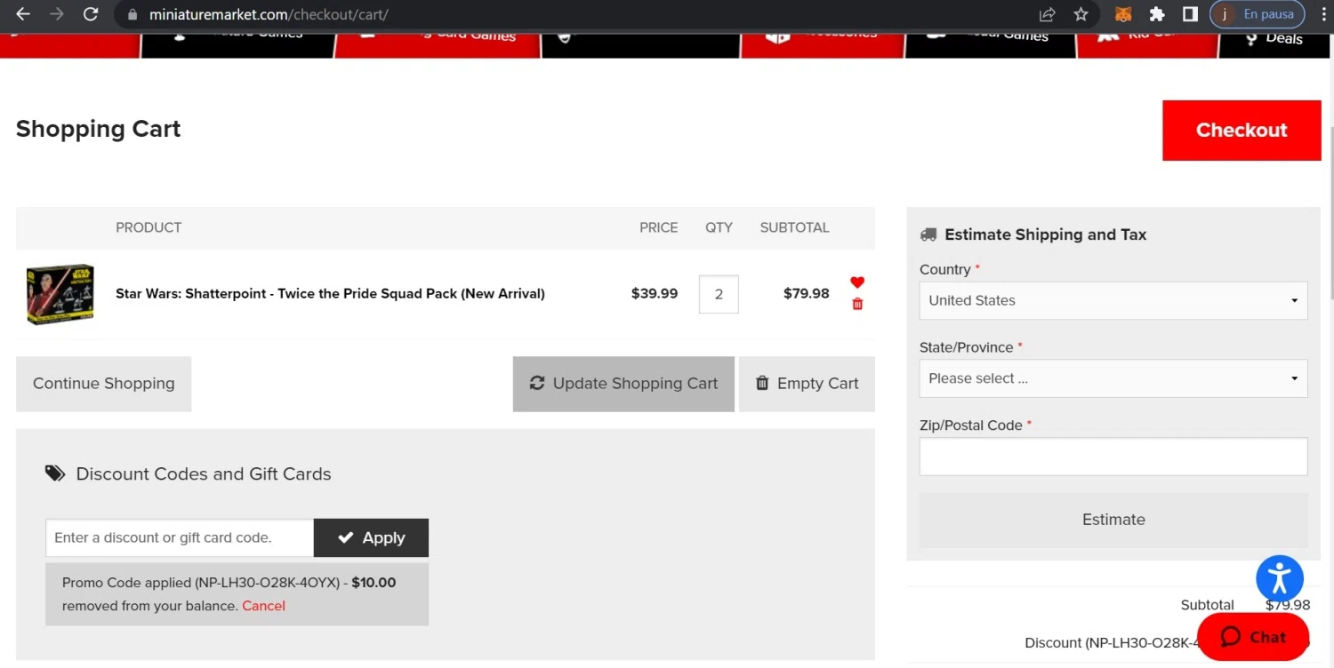The width and height of the screenshot is (1334, 668).
Task: Remove item with red trash icon
Action: 857,304
